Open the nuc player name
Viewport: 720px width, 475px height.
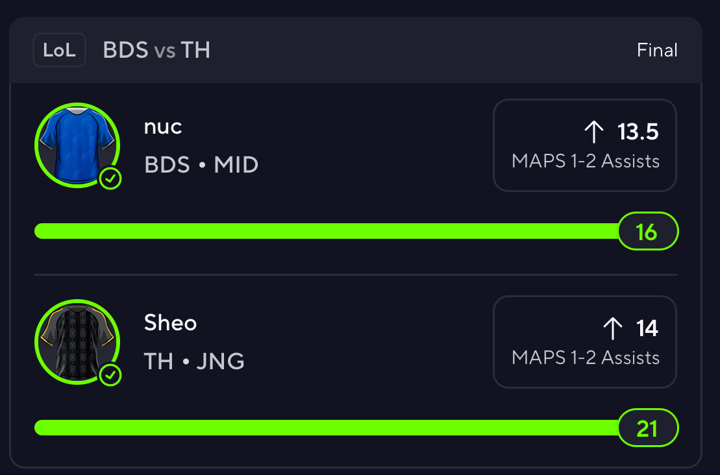tap(163, 127)
